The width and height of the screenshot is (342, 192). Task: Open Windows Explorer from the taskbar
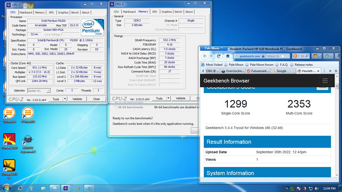tap(43, 188)
